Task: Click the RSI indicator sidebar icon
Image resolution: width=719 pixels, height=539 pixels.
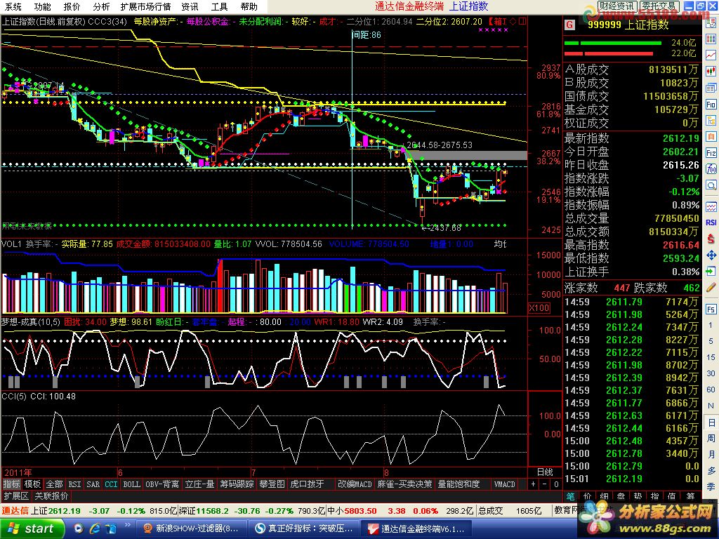Action: point(711,222)
